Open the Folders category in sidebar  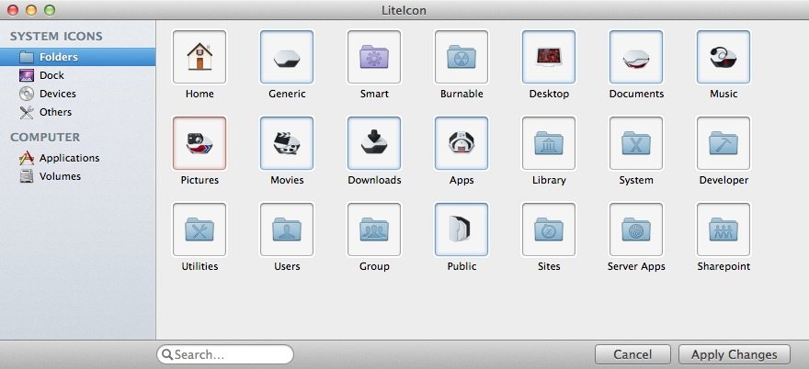(77, 57)
